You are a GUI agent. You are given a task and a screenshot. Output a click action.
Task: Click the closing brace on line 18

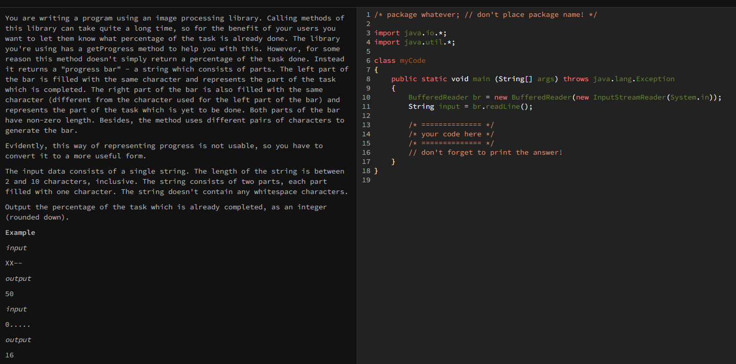tap(376, 171)
